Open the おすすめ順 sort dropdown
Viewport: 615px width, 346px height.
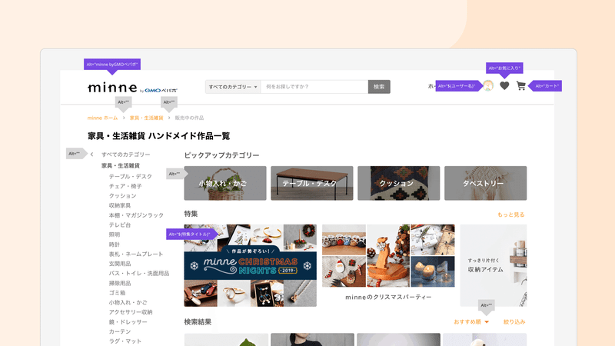471,321
